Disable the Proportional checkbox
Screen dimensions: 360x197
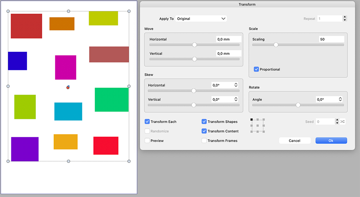tap(256, 69)
